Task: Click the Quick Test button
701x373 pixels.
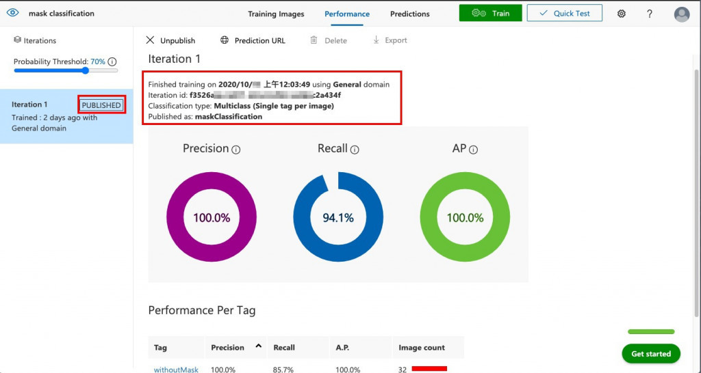Action: click(x=564, y=13)
